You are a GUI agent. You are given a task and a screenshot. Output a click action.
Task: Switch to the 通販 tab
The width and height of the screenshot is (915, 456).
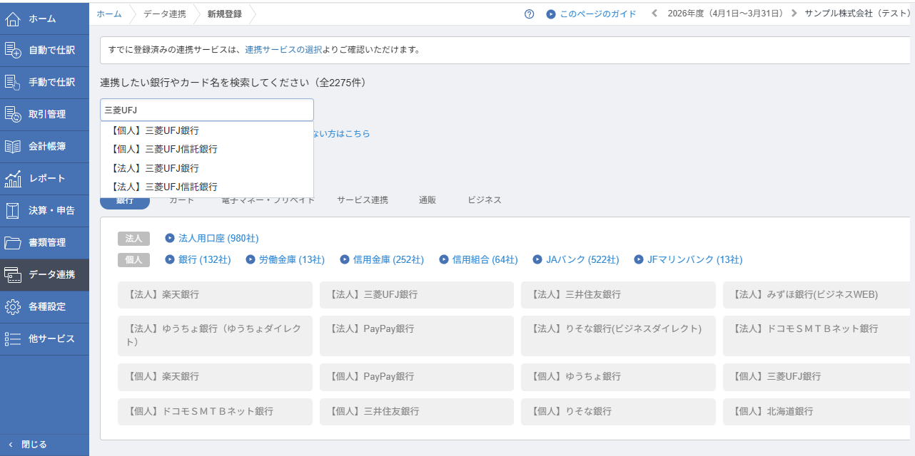pos(428,200)
